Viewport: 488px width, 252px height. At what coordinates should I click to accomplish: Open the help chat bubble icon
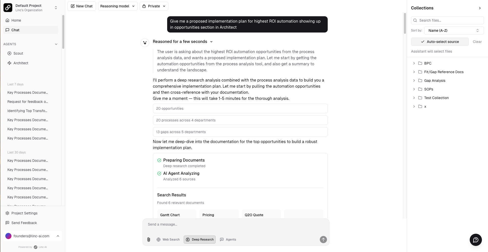[476, 240]
